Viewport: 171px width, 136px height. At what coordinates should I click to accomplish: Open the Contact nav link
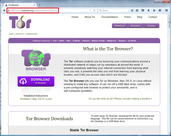tap(153, 17)
